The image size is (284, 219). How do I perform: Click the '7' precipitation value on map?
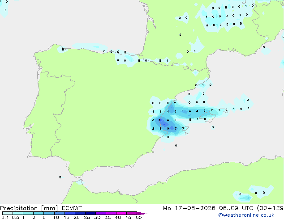175,129
